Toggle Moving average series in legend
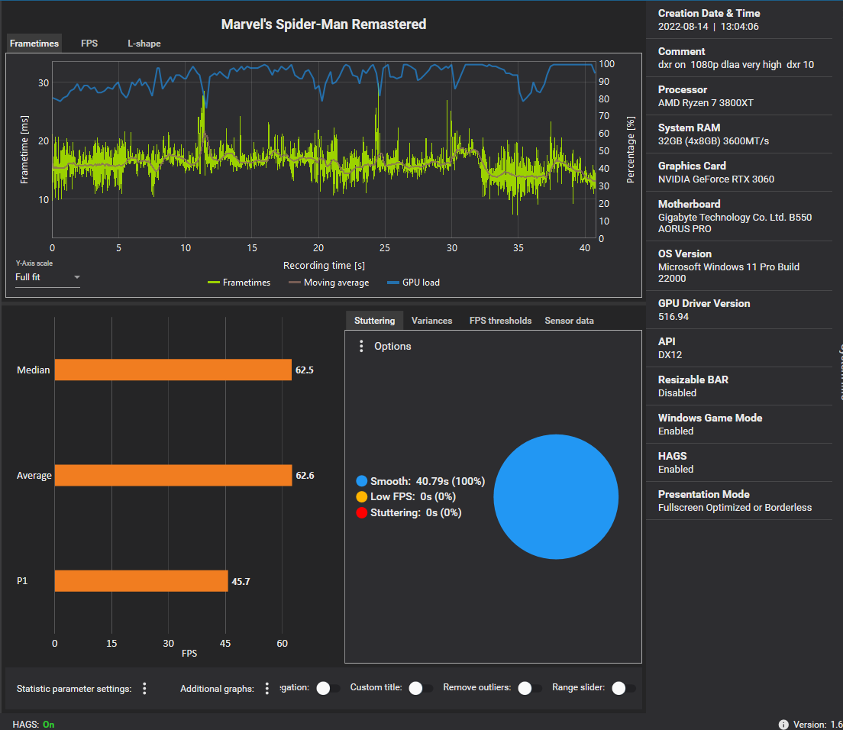Viewport: 843px width, 730px height. (329, 283)
